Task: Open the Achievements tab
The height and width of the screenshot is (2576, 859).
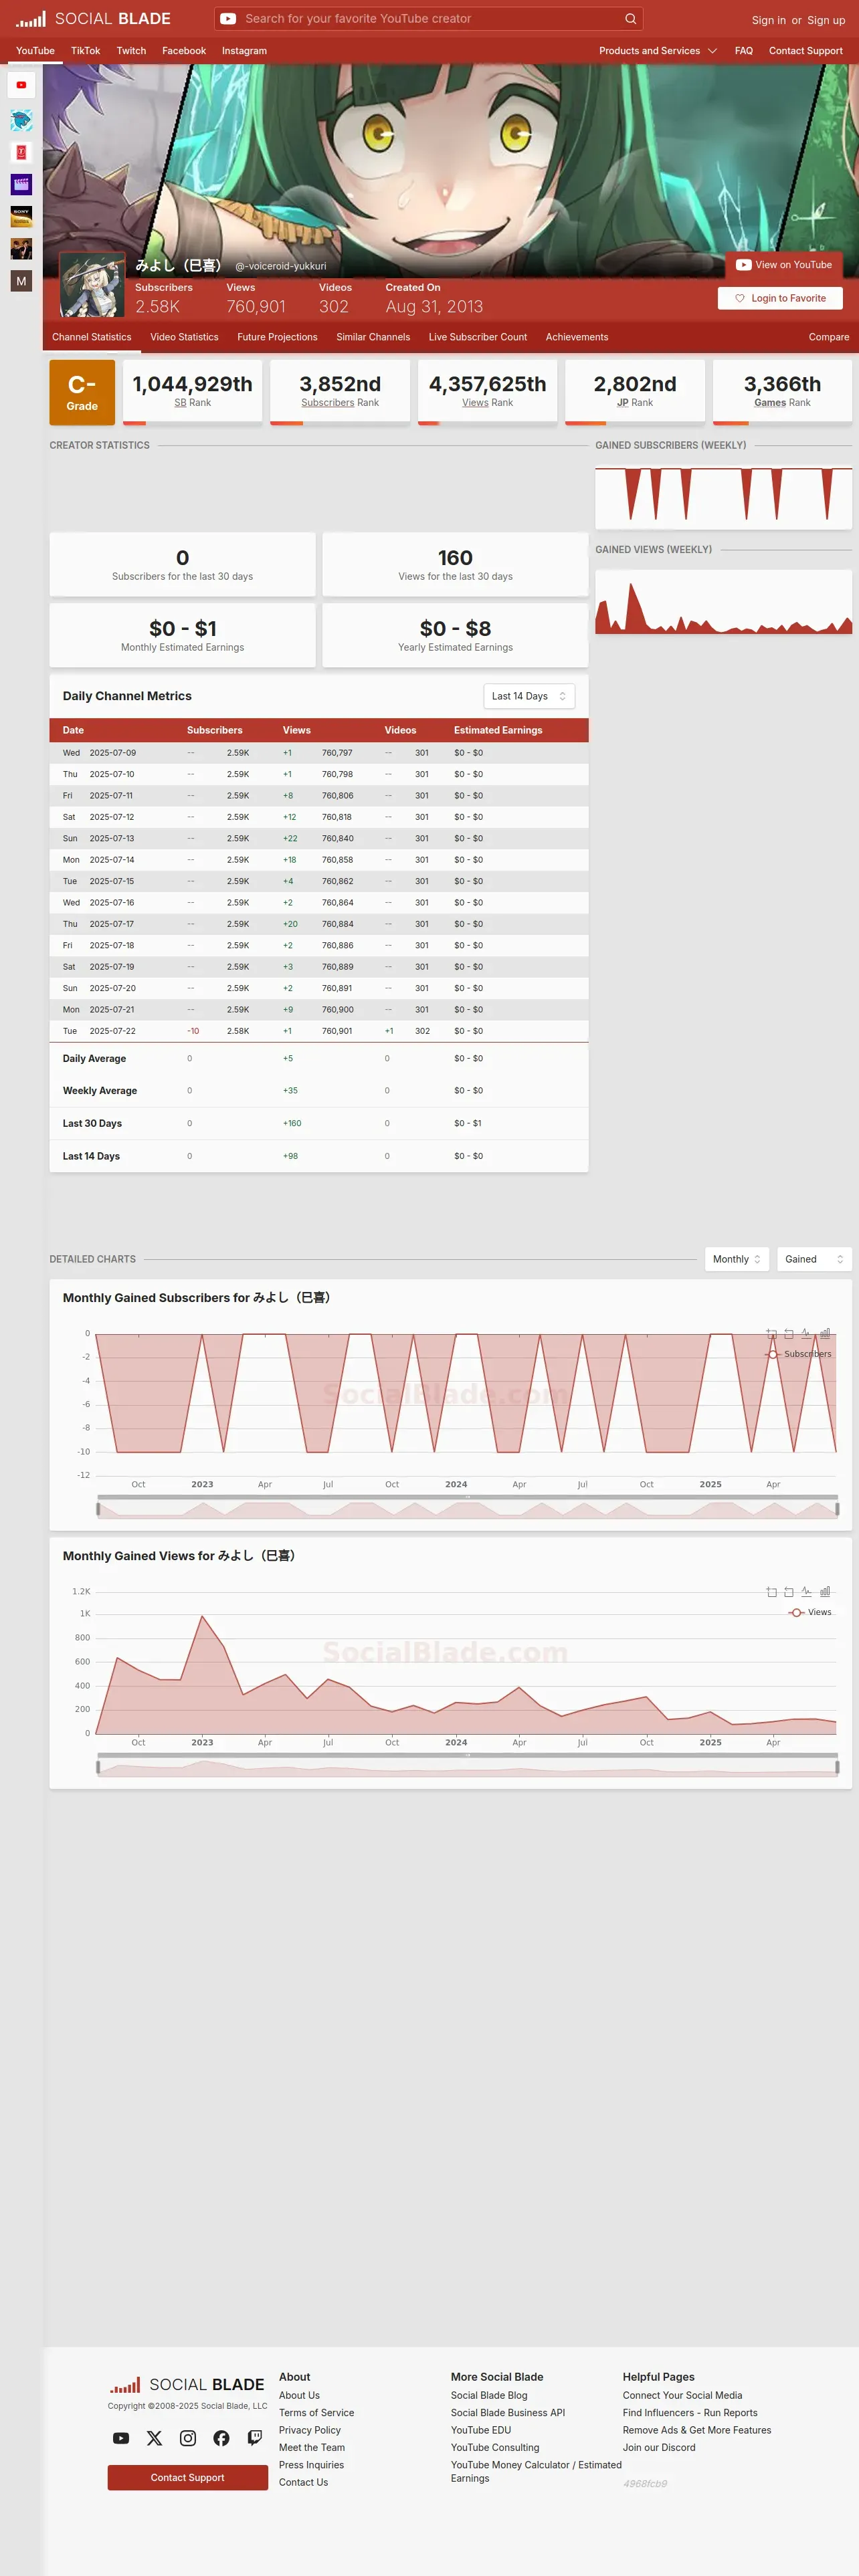Action: 577,337
